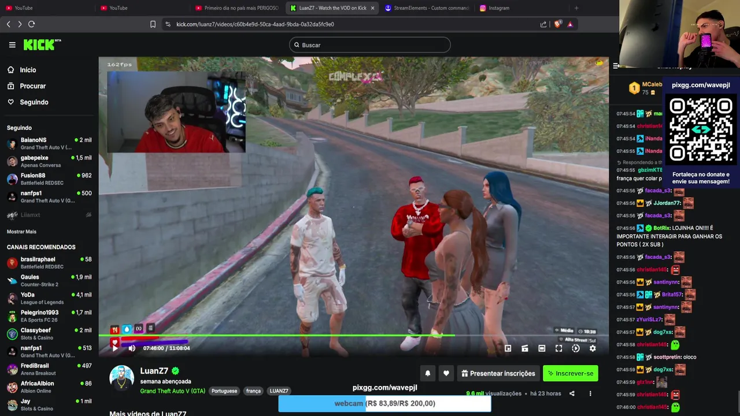Click Inscrever-se subscribe button
The image size is (740, 416).
coord(571,373)
